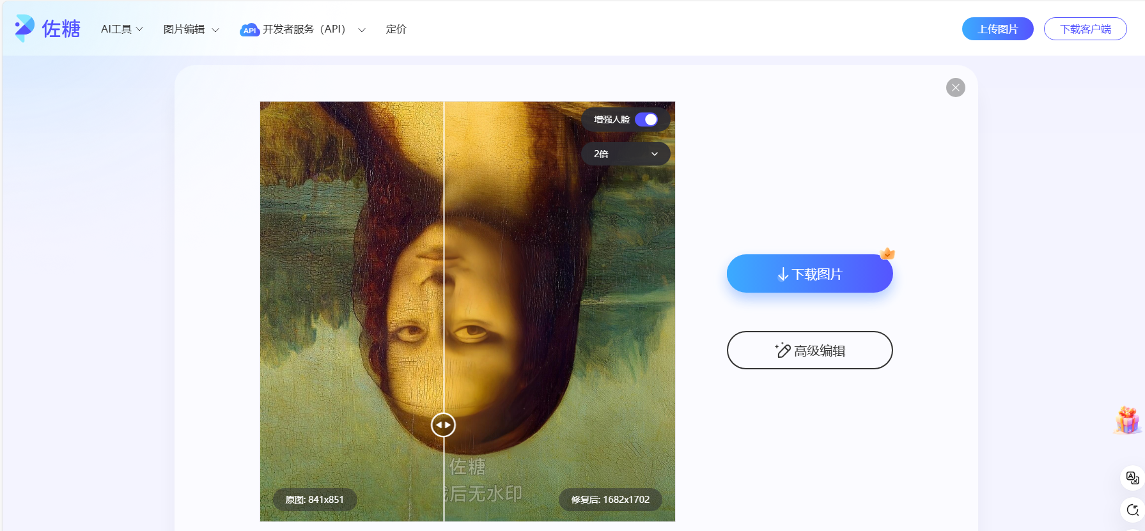The image size is (1145, 531).
Task: Click the chat support icon at bottom right
Action: [x=1132, y=510]
